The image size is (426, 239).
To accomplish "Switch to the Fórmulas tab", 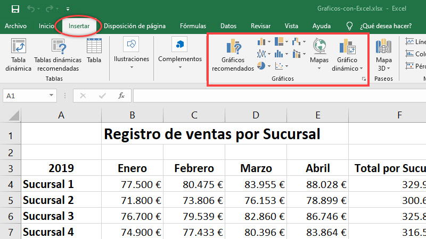I will click(x=193, y=25).
